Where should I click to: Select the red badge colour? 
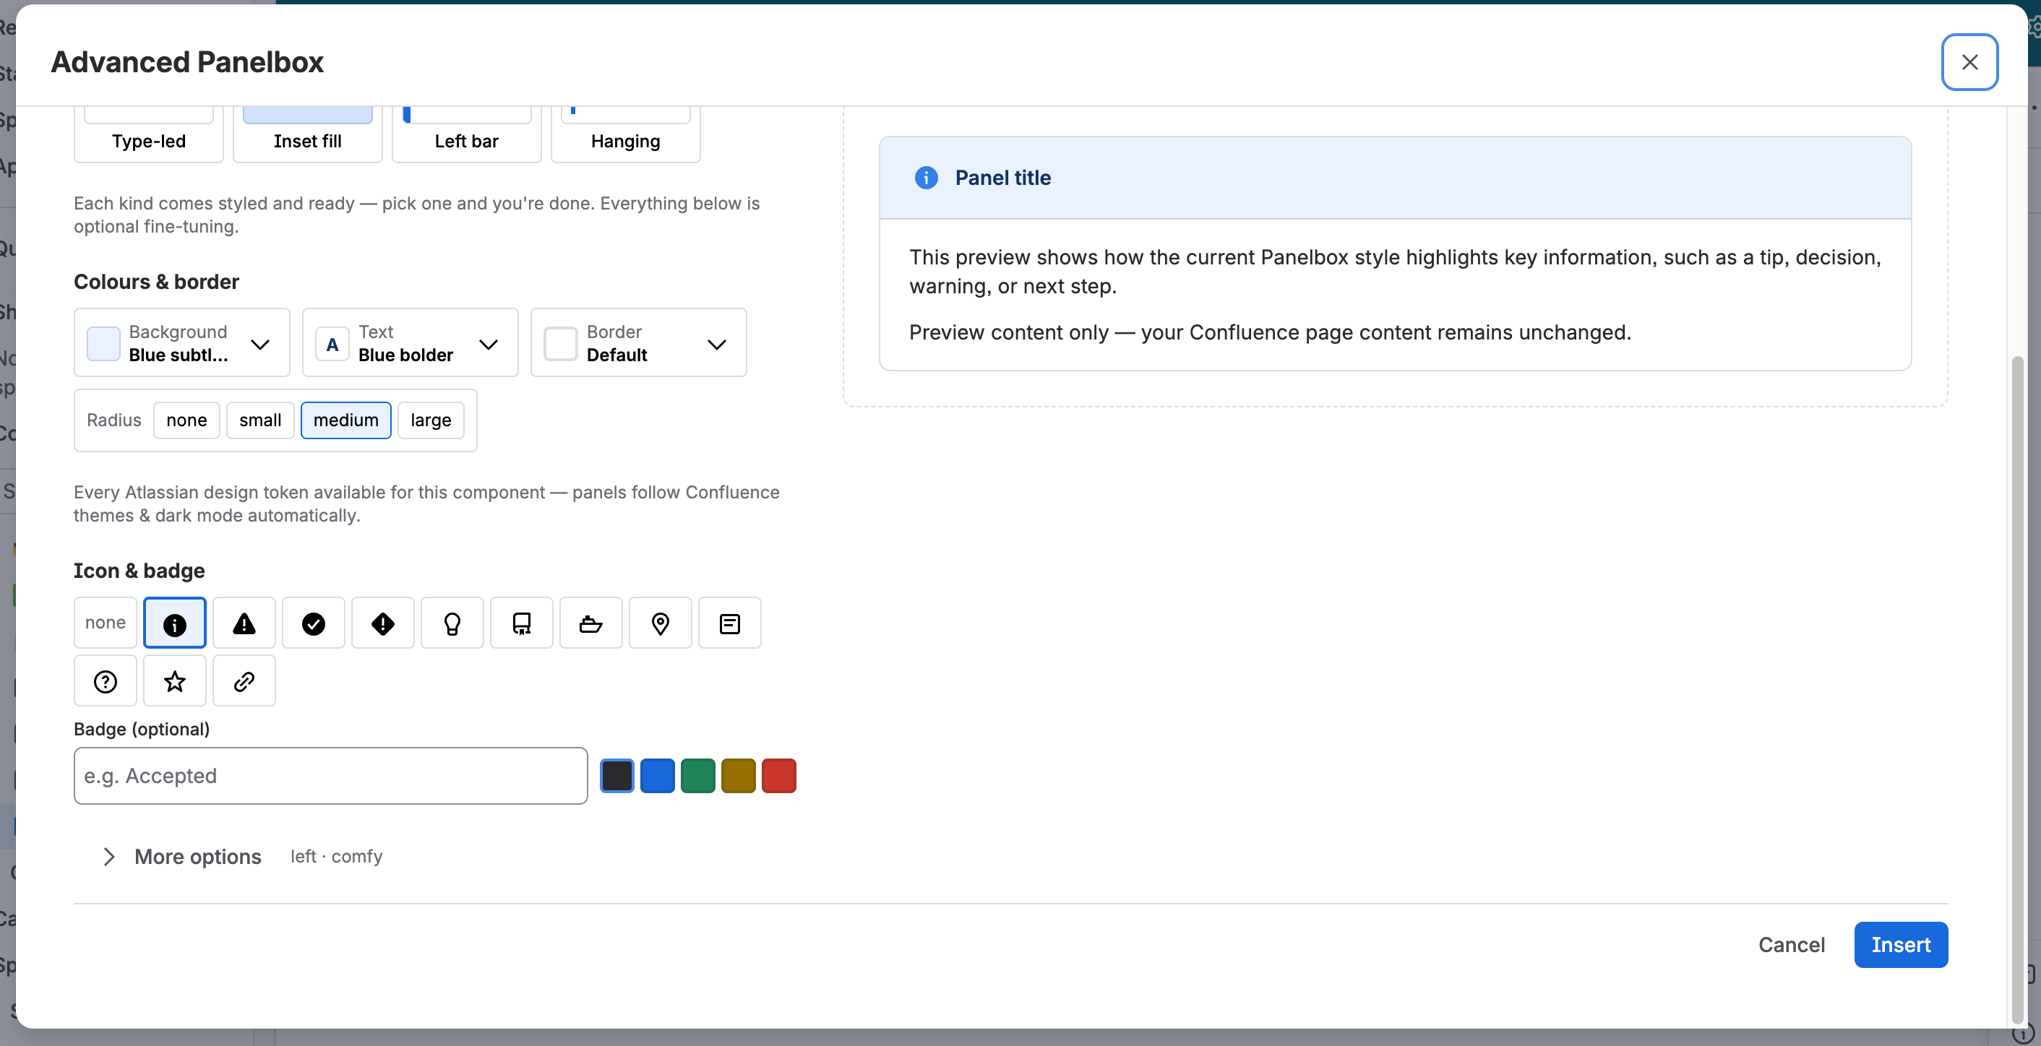click(778, 776)
